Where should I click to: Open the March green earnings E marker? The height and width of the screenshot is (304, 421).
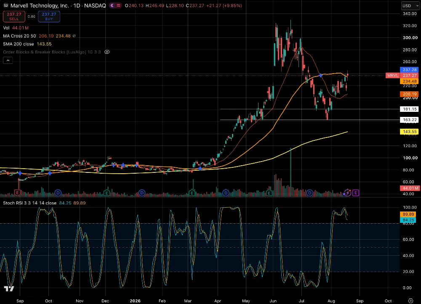pos(192,193)
